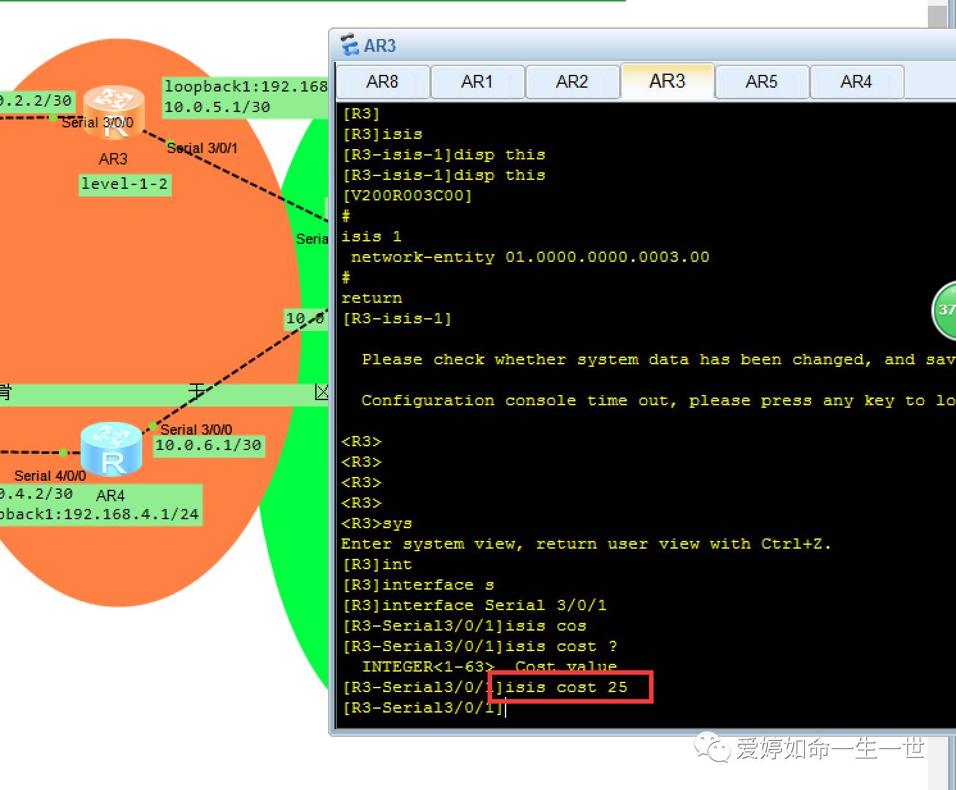956x790 pixels.
Task: Click the Serial 3/0/1 interface label
Action: pos(202,148)
